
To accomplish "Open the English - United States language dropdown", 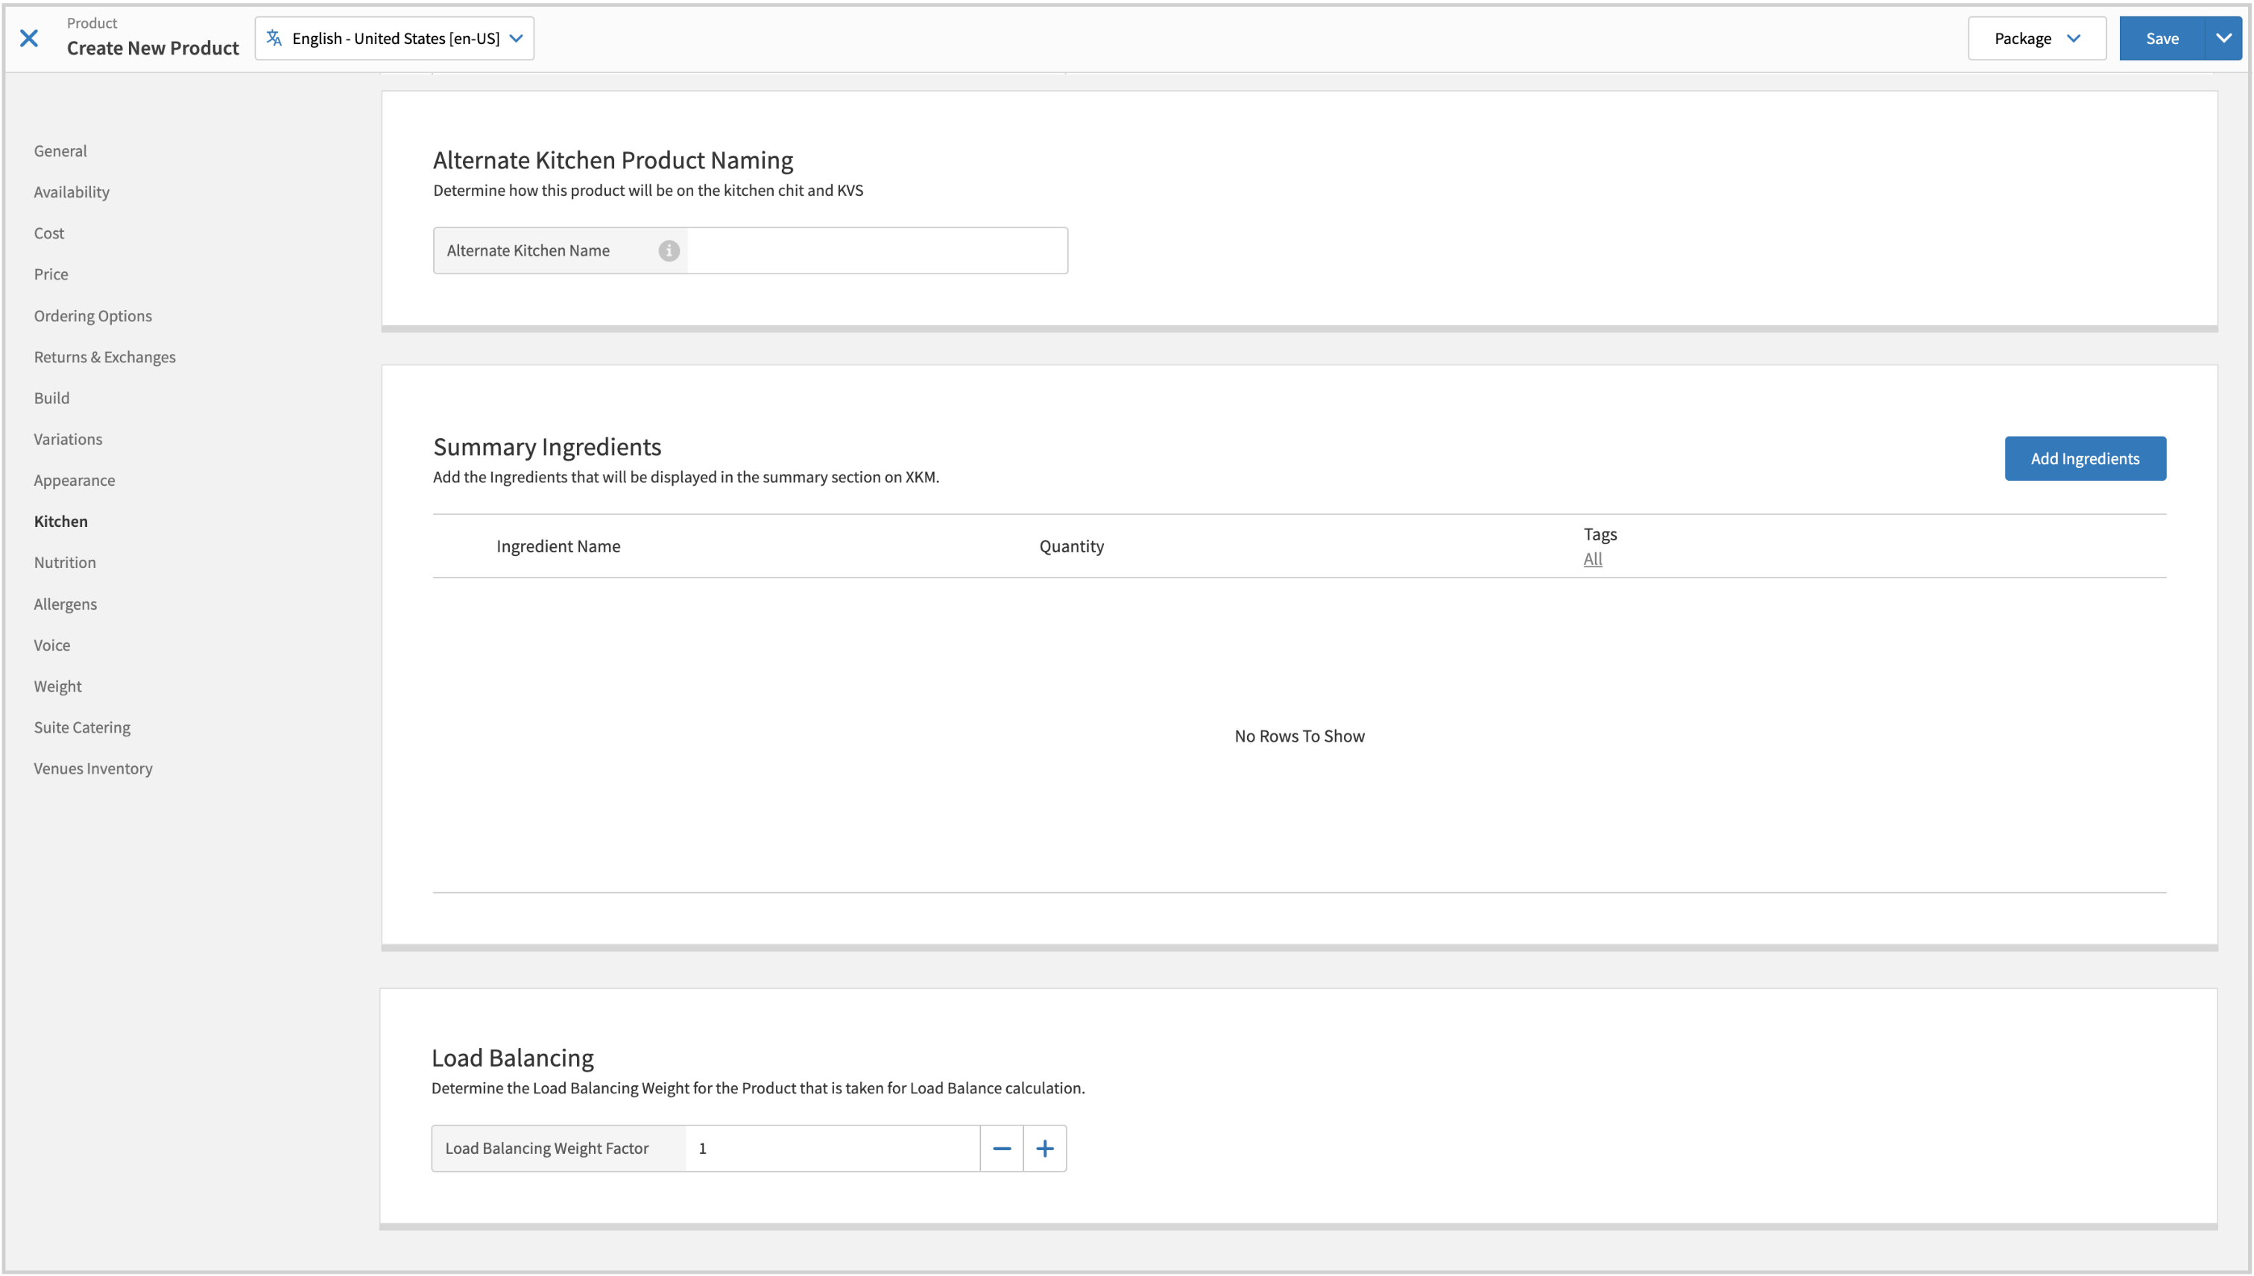I will pyautogui.click(x=393, y=38).
